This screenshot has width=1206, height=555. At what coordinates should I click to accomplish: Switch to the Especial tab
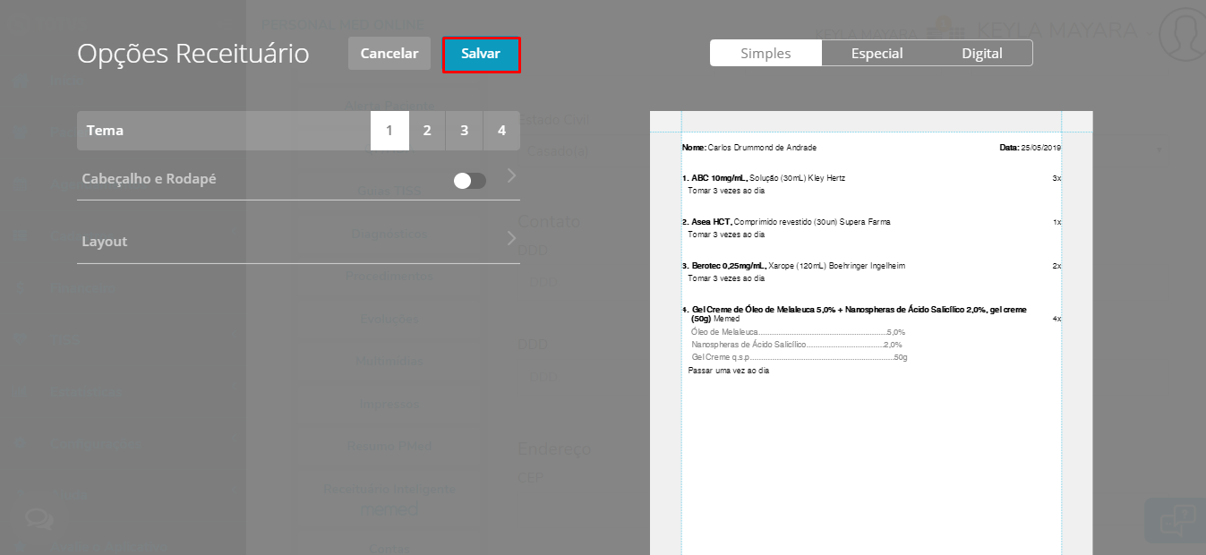pyautogui.click(x=877, y=54)
